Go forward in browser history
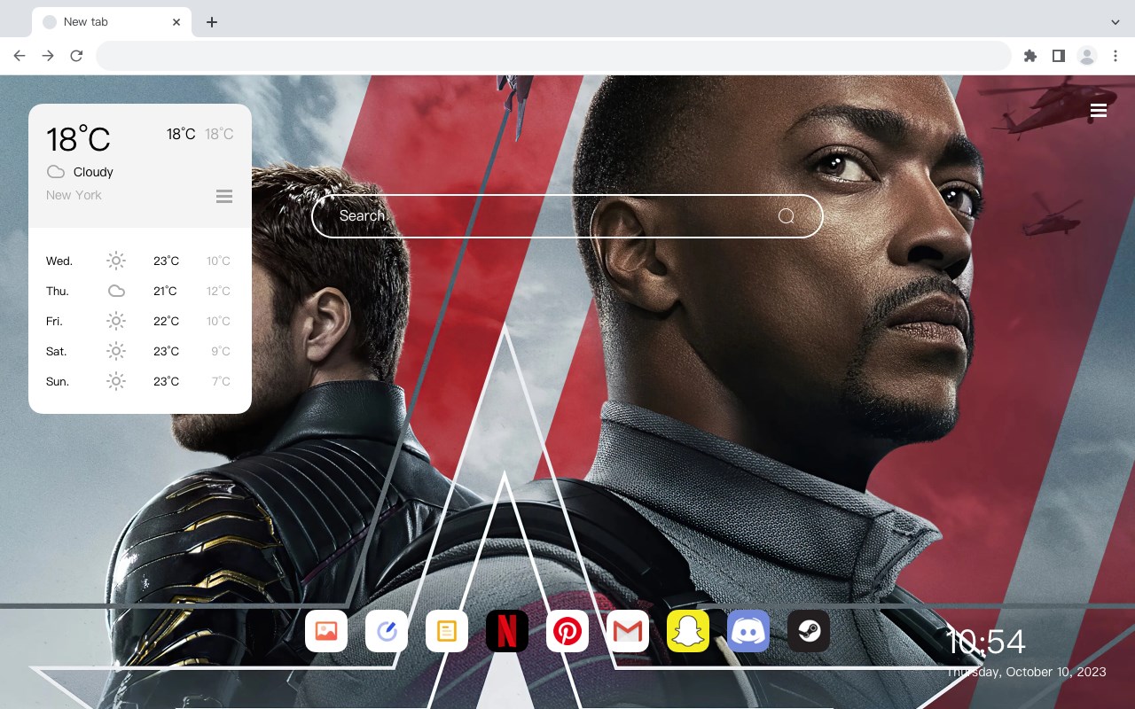Viewport: 1135px width, 709px height. coord(48,56)
